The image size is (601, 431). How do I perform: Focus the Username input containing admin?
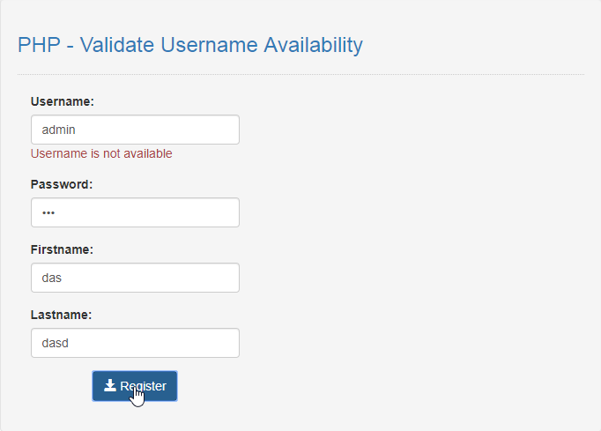(136, 130)
